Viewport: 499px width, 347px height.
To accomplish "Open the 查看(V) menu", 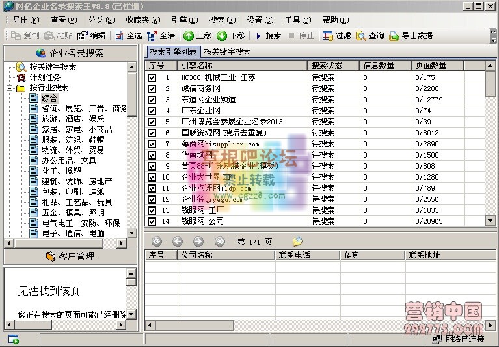I will pos(63,20).
